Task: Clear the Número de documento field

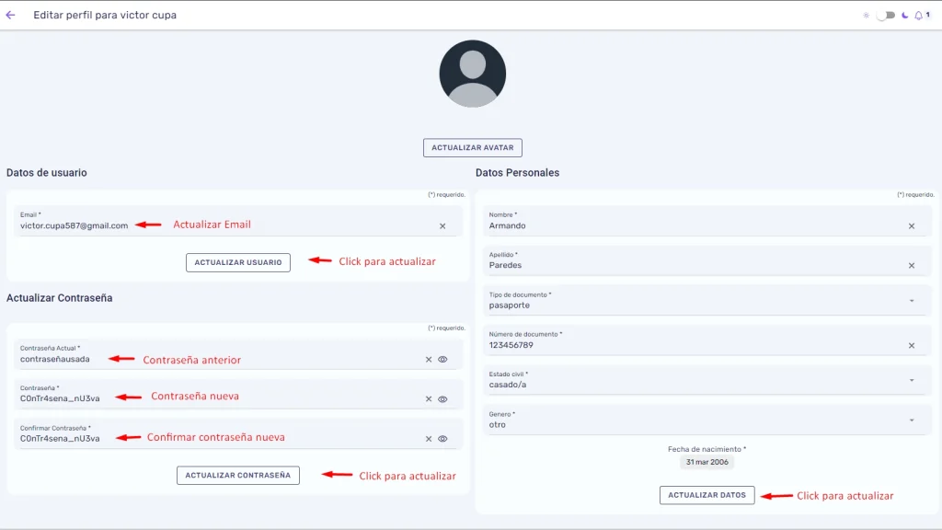Action: click(912, 346)
